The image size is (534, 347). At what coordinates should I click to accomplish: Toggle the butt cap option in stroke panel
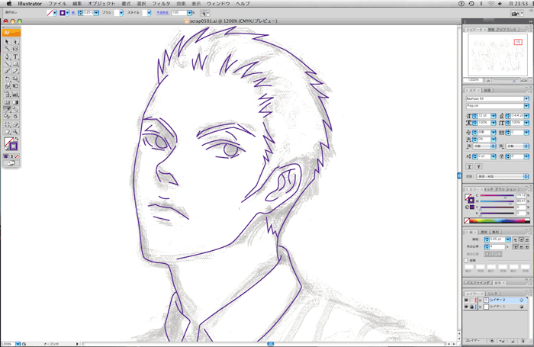tap(515, 239)
